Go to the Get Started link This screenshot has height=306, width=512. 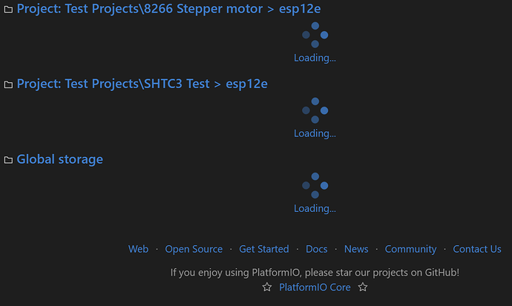click(x=264, y=249)
